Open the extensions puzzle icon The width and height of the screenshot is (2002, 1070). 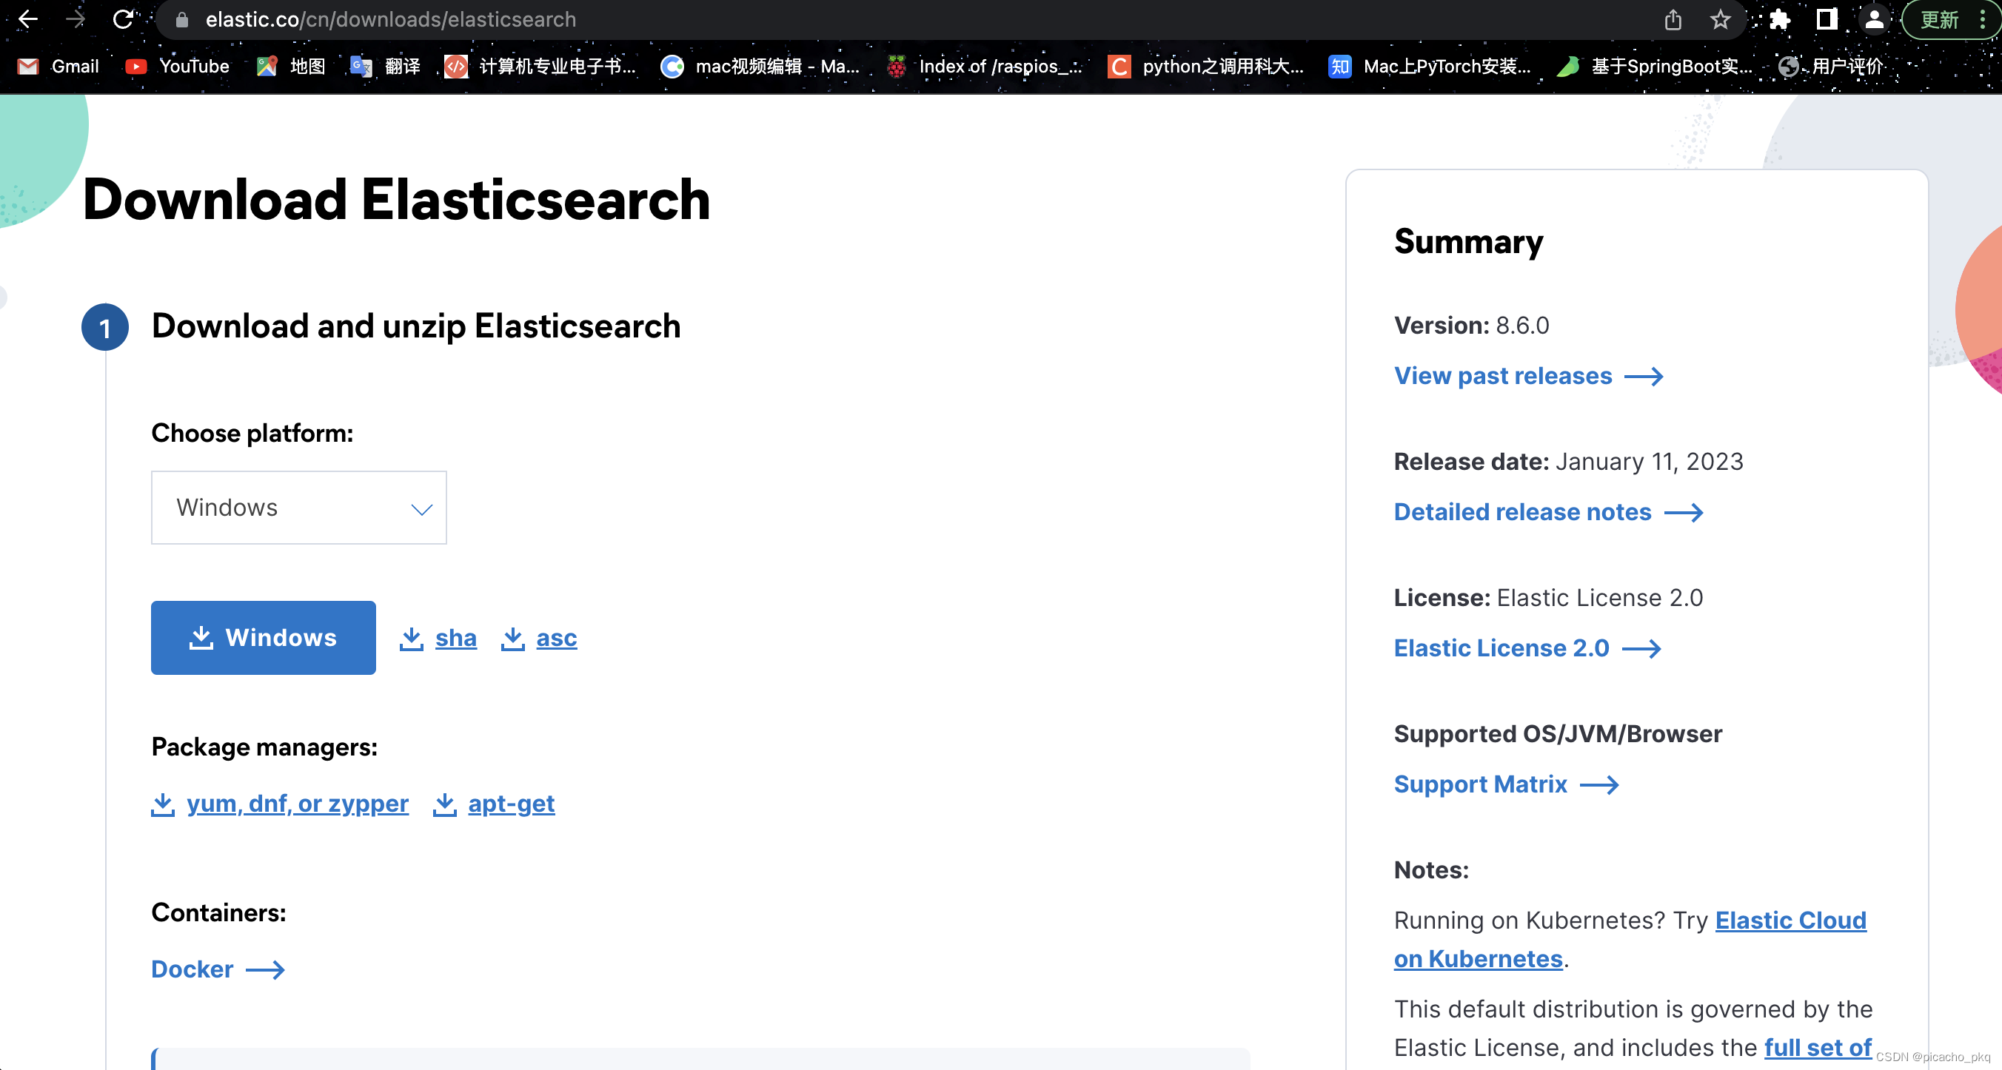[x=1779, y=19]
